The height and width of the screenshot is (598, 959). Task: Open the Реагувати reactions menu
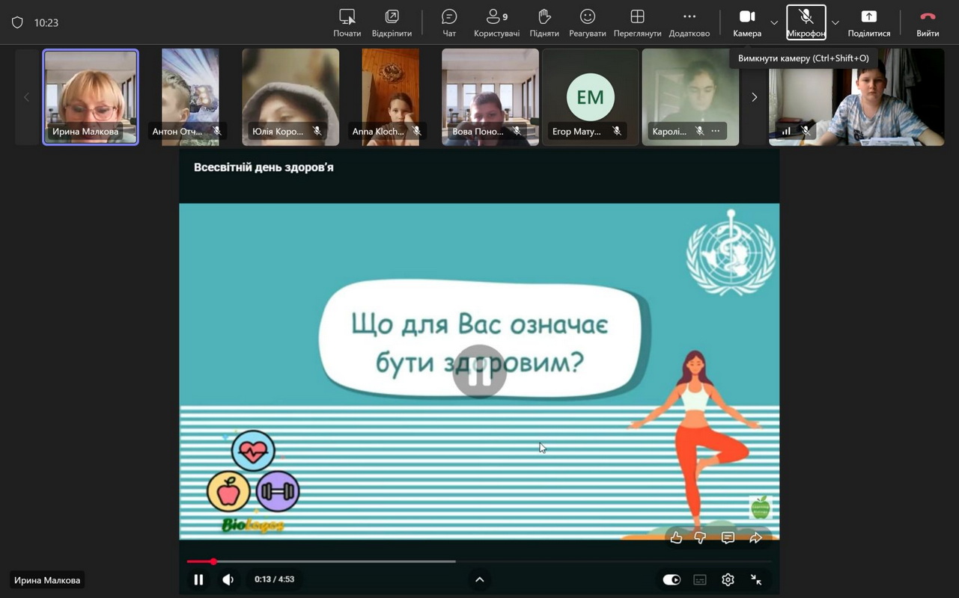[x=588, y=22]
